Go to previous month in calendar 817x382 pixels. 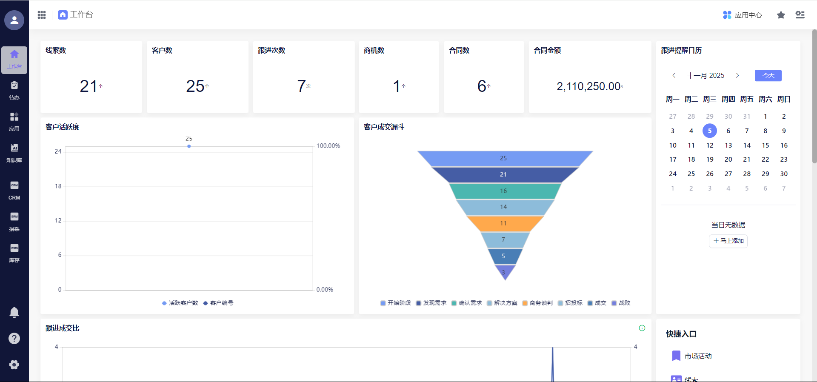pyautogui.click(x=674, y=75)
